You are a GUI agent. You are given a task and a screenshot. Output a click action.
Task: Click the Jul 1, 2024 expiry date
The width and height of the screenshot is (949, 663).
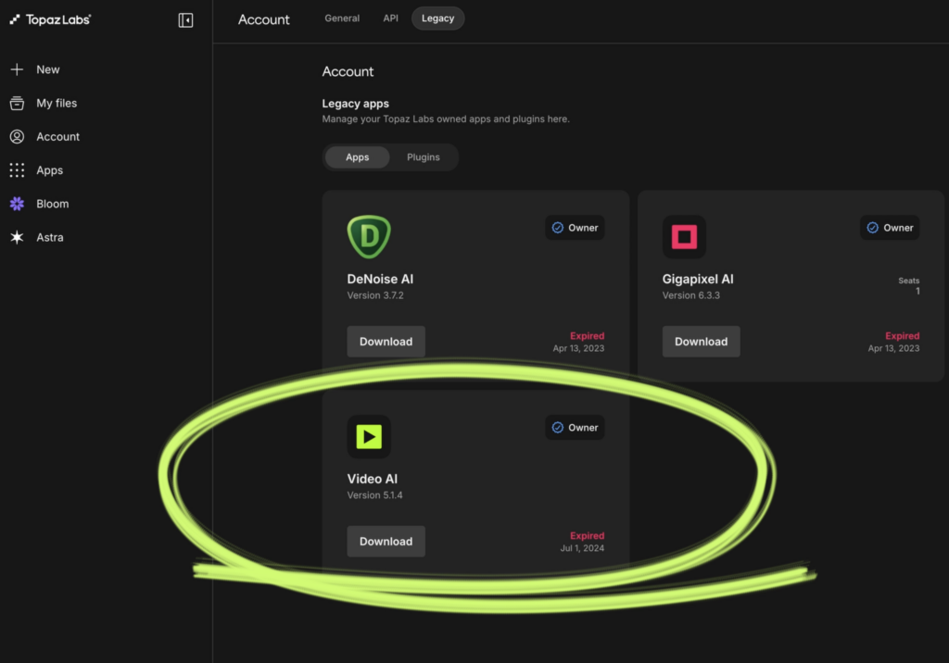coord(582,548)
